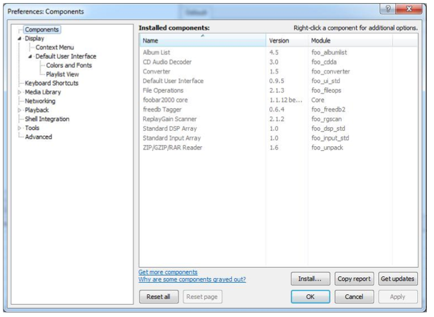This screenshot has height=317, width=434.
Task: Click the foo_unpack module cell
Action: [x=327, y=148]
